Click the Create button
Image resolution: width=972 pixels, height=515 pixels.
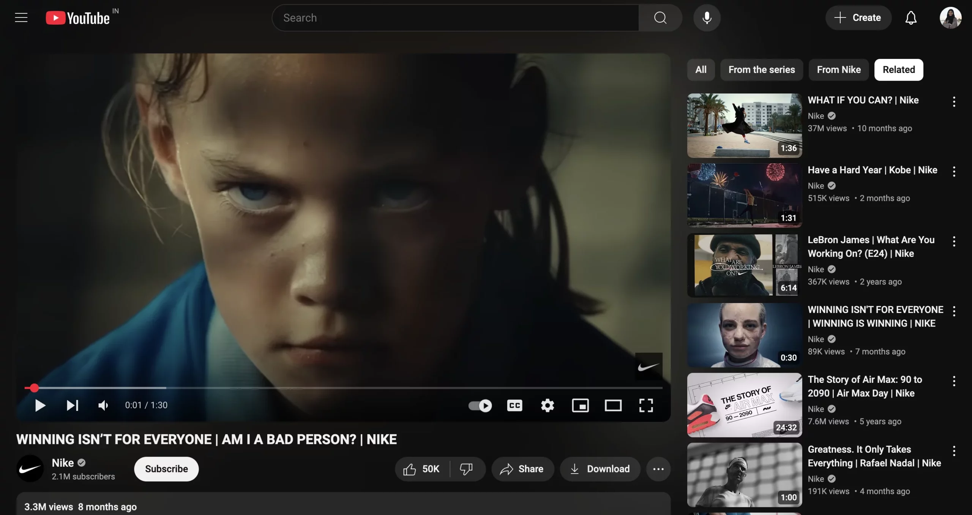coord(858,18)
